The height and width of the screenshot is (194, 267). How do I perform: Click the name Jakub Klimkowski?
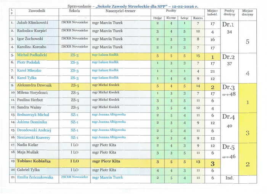(32, 22)
